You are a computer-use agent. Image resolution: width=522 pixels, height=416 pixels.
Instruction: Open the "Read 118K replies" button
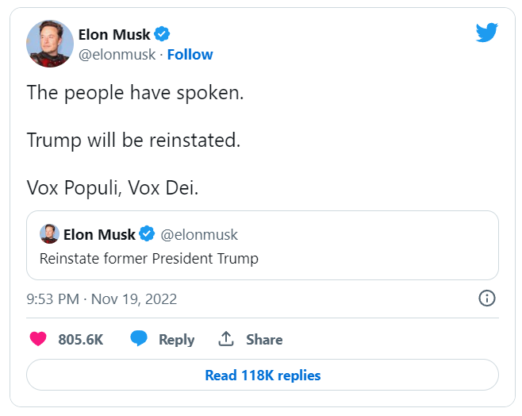click(263, 375)
